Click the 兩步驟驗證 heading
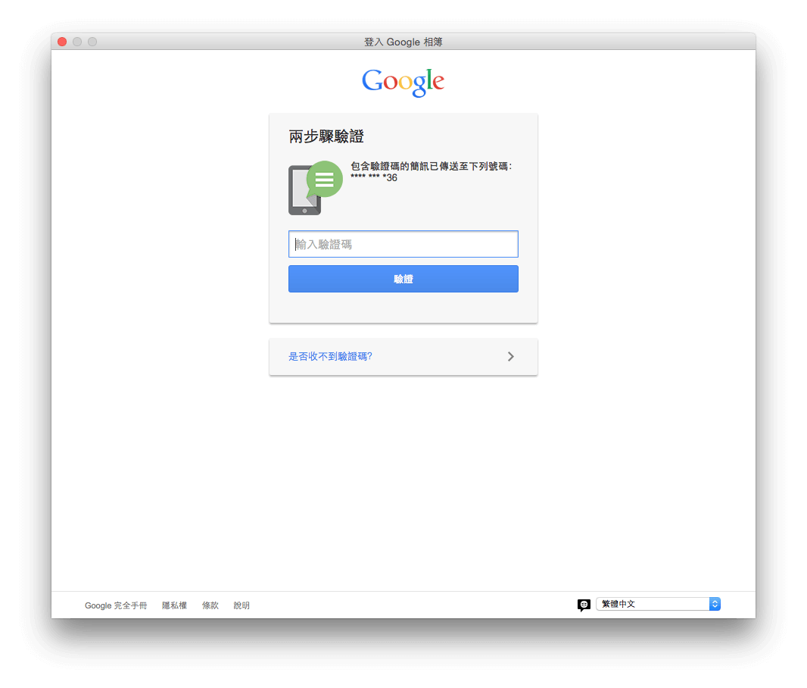Image resolution: width=807 pixels, height=688 pixels. tap(327, 136)
